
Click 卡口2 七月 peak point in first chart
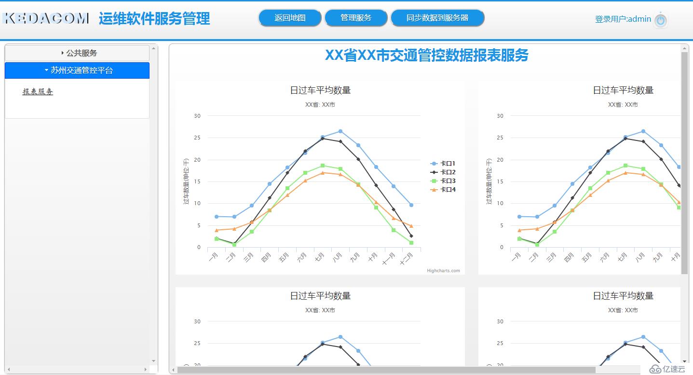point(323,139)
